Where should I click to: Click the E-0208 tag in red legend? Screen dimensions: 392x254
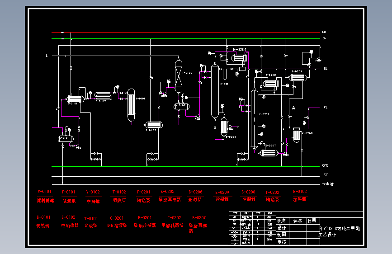pyautogui.click(x=249, y=192)
